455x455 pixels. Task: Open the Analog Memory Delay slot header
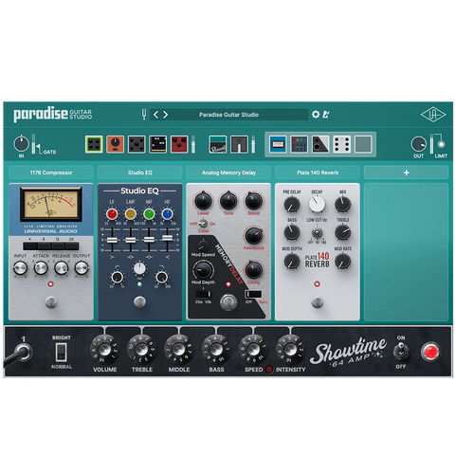pos(228,173)
